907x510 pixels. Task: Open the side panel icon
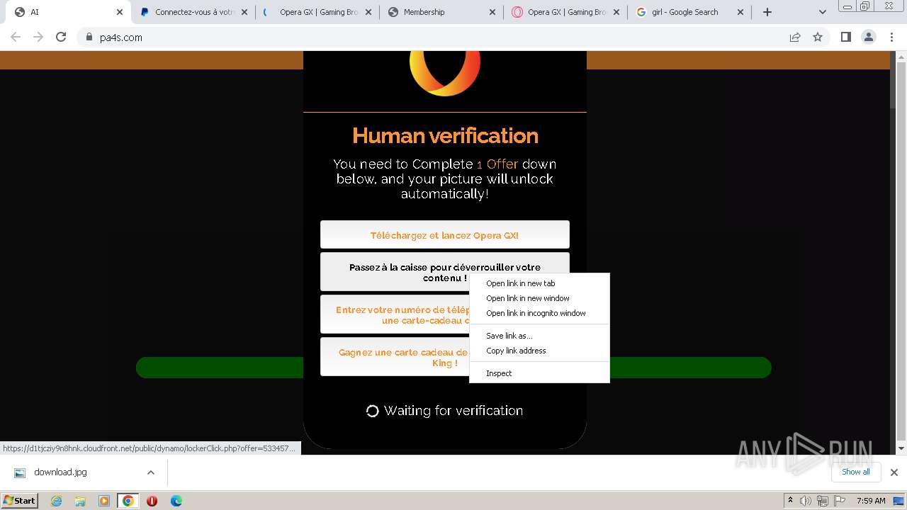click(x=845, y=37)
